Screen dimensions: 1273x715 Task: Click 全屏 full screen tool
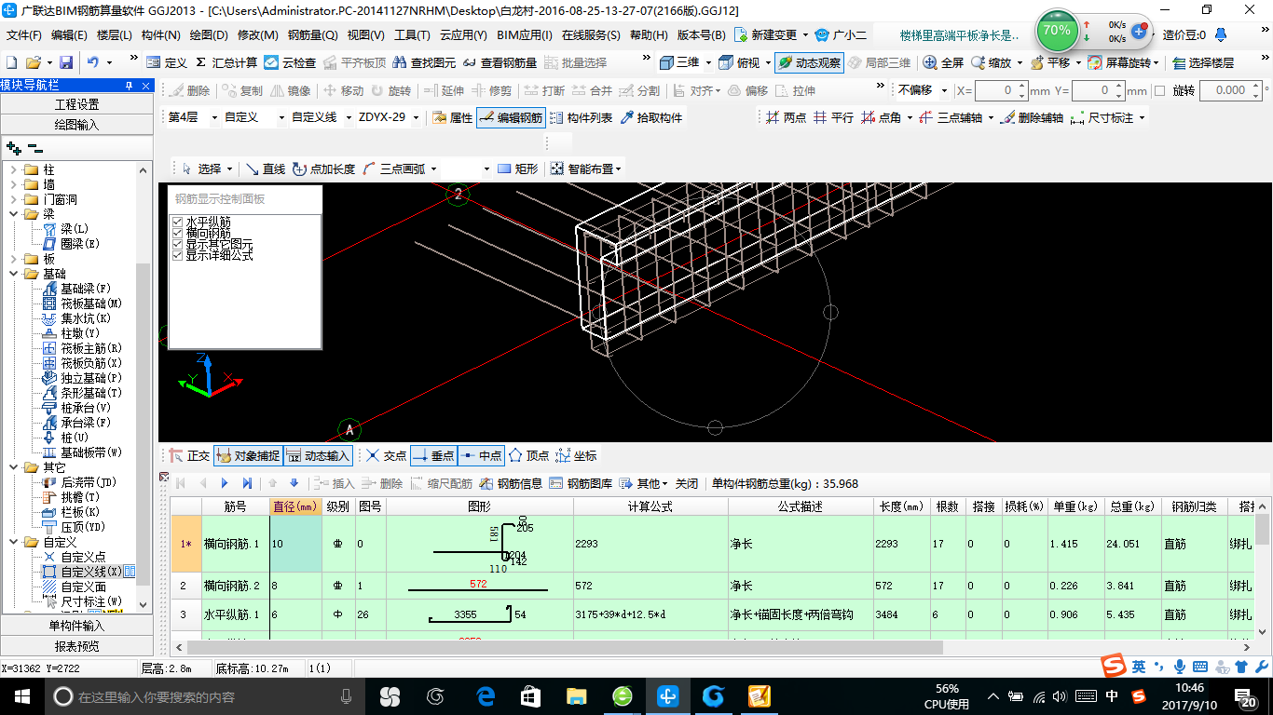(943, 62)
